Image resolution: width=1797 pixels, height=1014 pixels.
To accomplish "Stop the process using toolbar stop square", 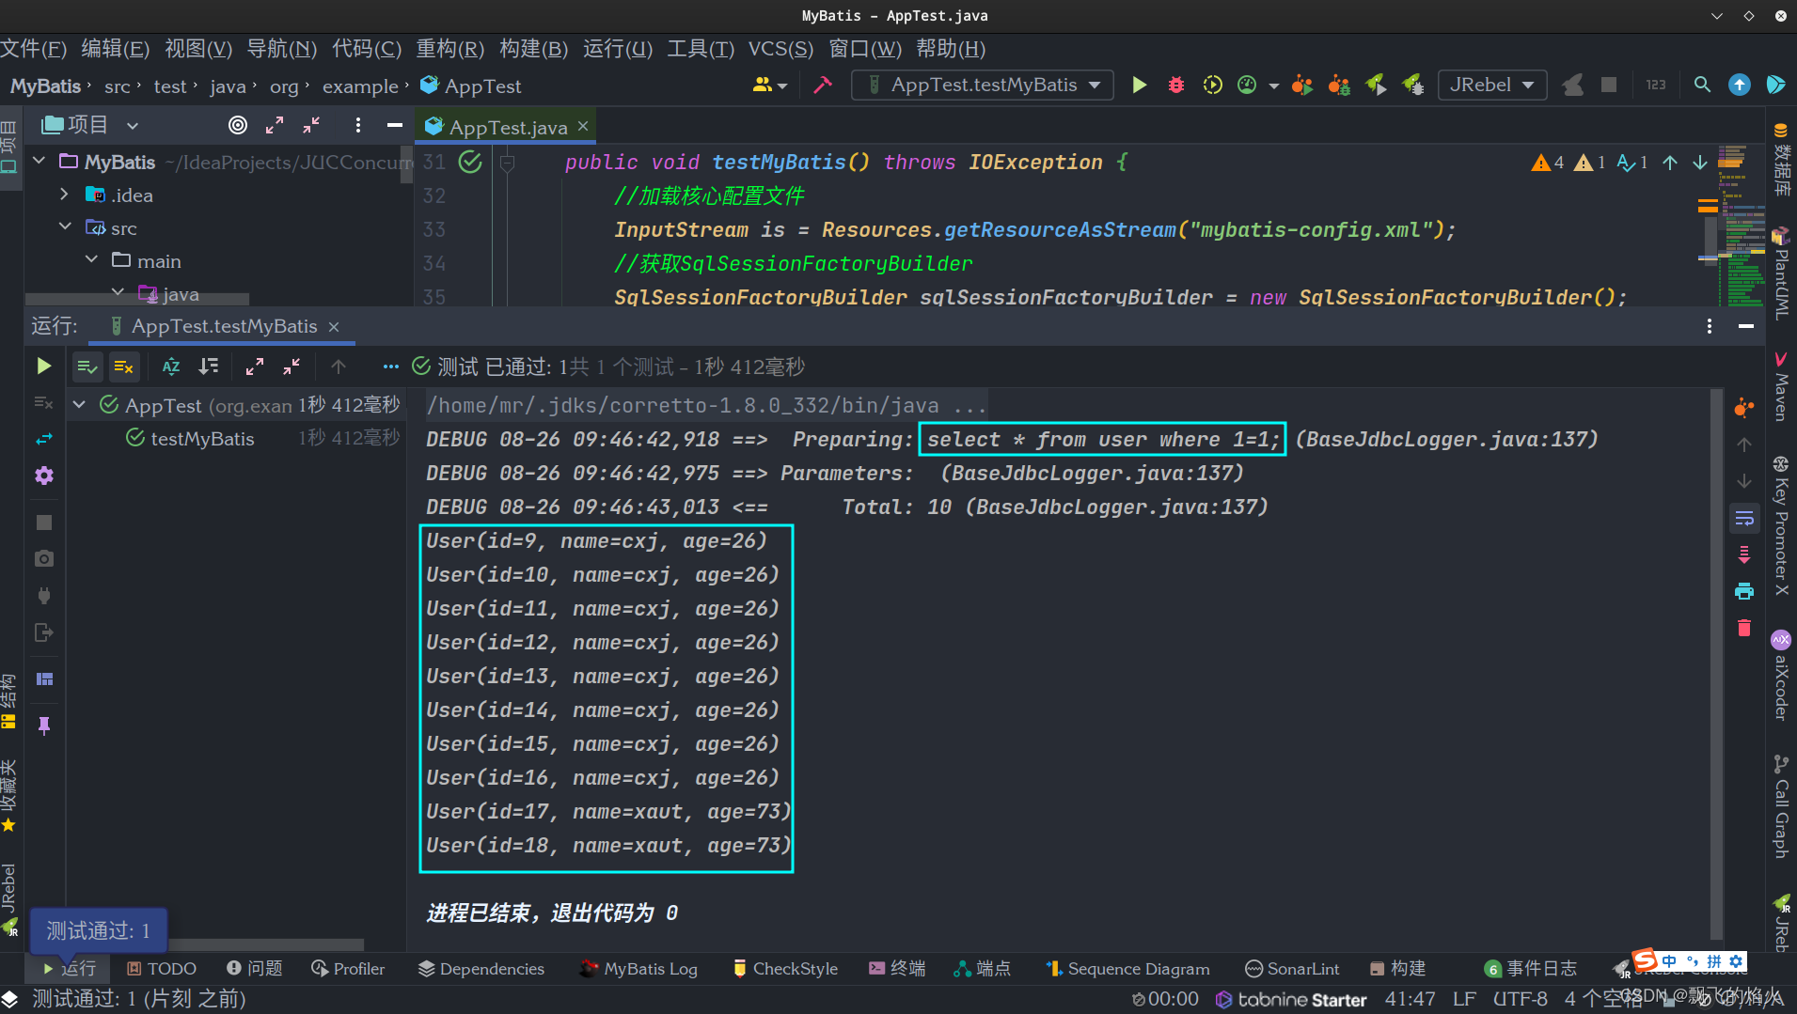I will (1609, 86).
